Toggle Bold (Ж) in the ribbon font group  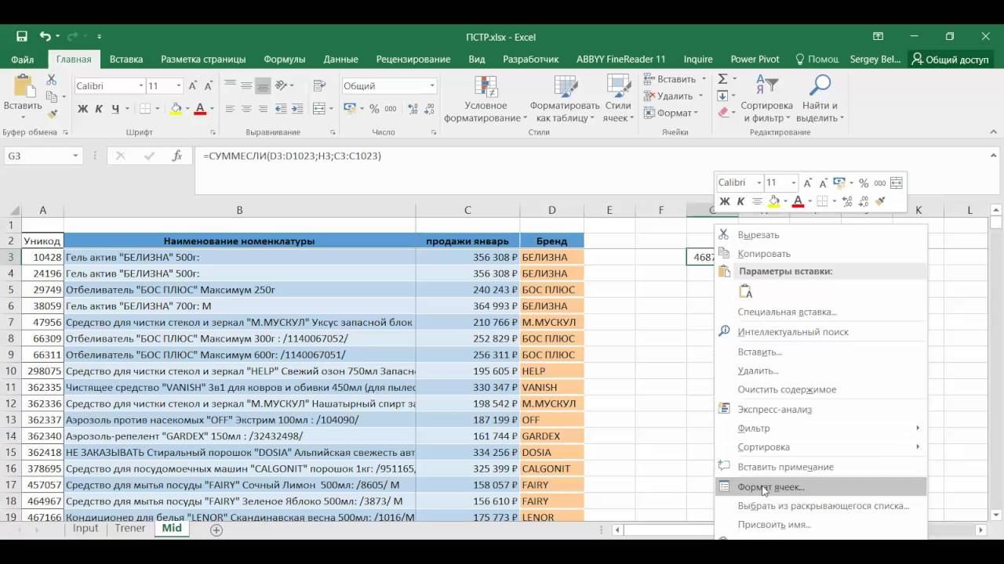pos(82,109)
